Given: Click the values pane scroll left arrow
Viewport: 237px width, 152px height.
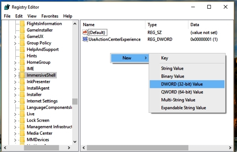Looking at the screenshot, I should pos(84,148).
